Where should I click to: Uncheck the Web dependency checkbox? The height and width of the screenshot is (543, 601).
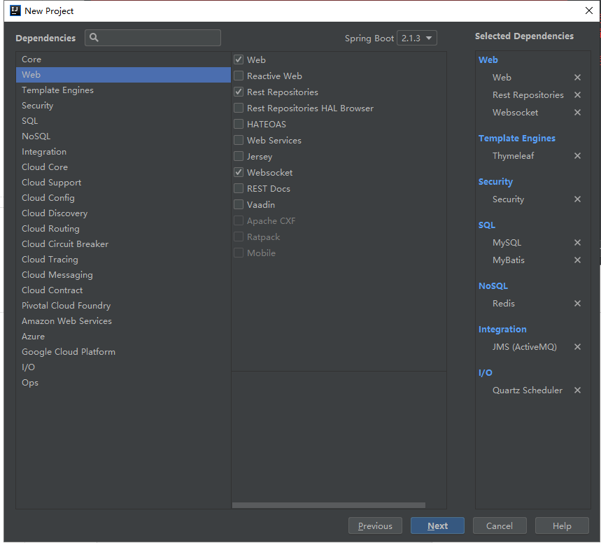(239, 59)
